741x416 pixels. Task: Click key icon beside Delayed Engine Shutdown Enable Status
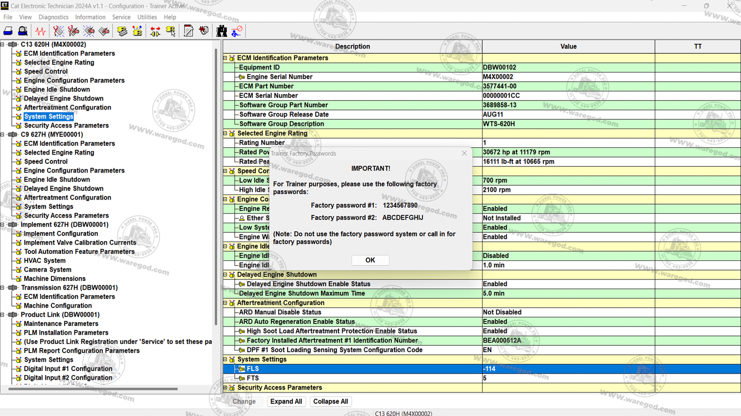(242, 284)
